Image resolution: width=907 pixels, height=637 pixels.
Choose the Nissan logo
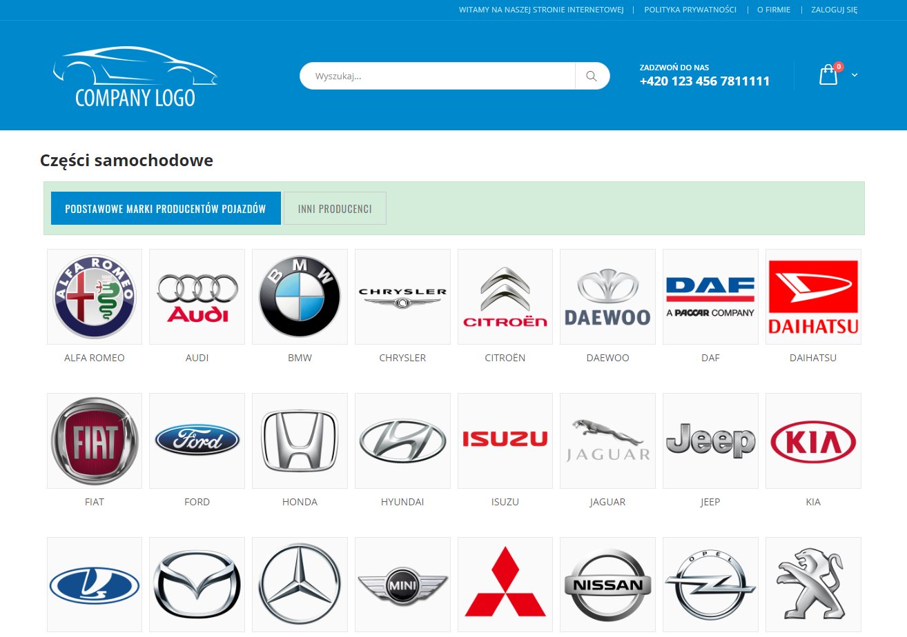[607, 585]
